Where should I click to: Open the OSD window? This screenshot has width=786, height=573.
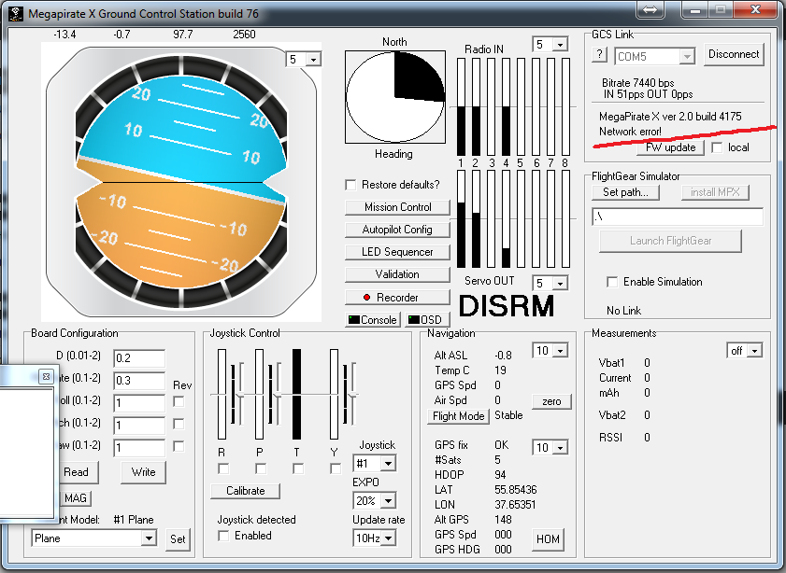pos(427,320)
